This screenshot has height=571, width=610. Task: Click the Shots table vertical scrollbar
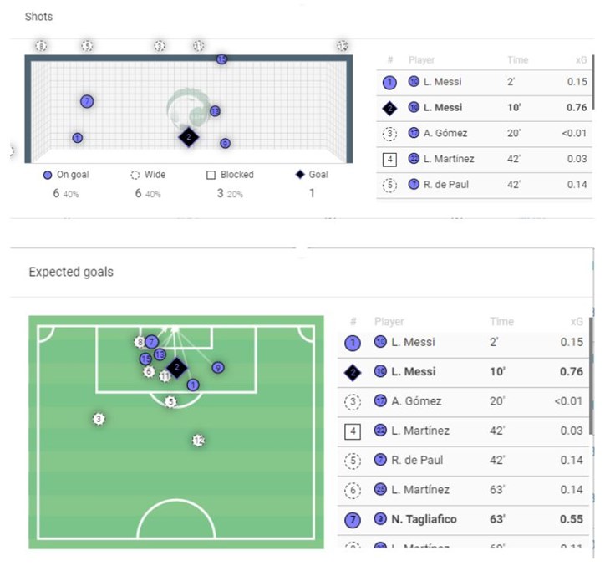coord(594,84)
